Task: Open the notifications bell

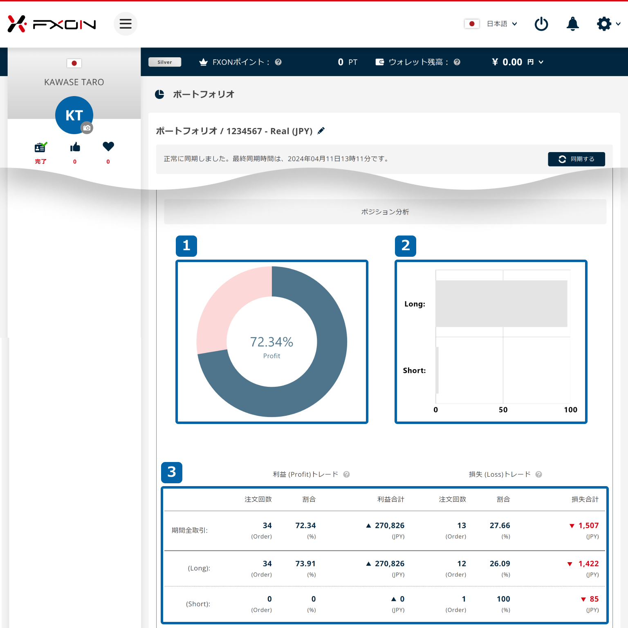Action: pyautogui.click(x=573, y=24)
